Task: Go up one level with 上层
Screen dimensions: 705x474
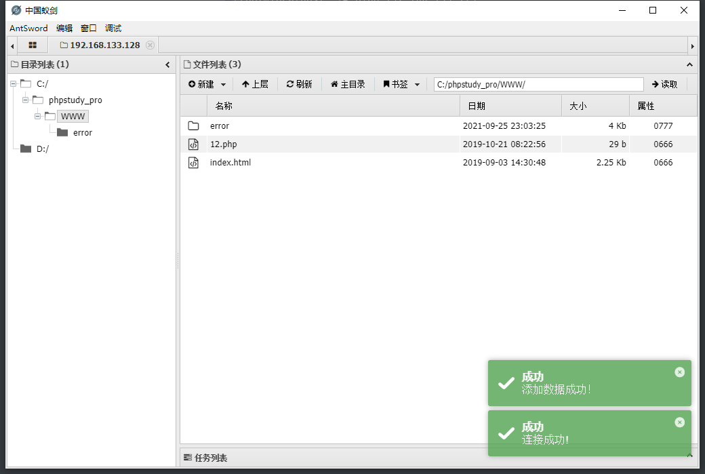Action: coord(255,84)
